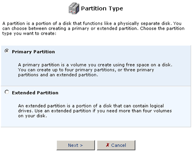
Task: Click the Next button's > arrow symbol
Action: [x=81, y=145]
